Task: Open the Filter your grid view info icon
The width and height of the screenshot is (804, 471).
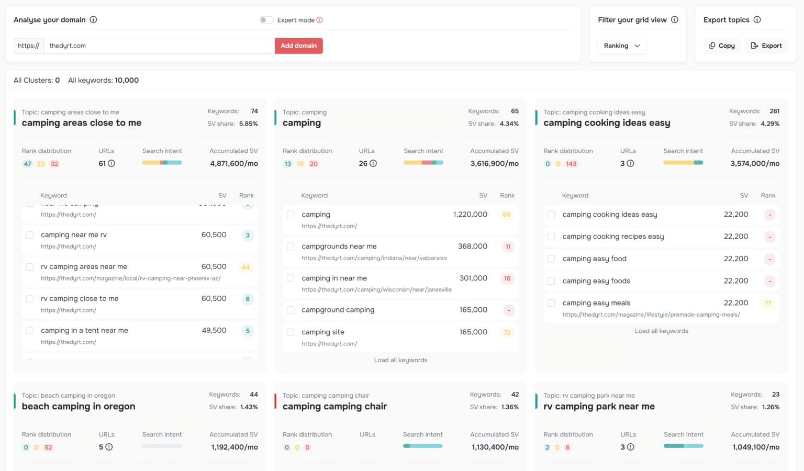Action: tap(675, 19)
